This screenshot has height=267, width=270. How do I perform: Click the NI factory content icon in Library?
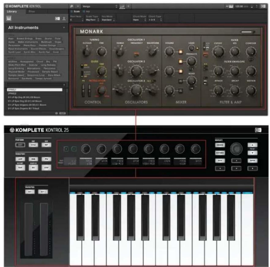pos(57,19)
